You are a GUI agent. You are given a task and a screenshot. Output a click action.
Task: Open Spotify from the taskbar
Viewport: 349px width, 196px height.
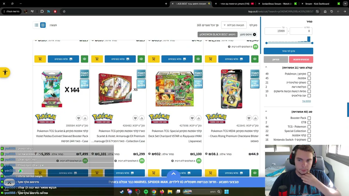(x=146, y=192)
